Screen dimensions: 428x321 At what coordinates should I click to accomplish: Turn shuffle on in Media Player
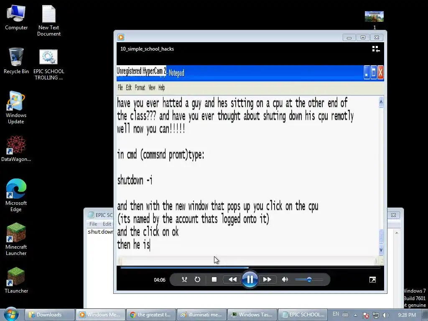(x=184, y=280)
